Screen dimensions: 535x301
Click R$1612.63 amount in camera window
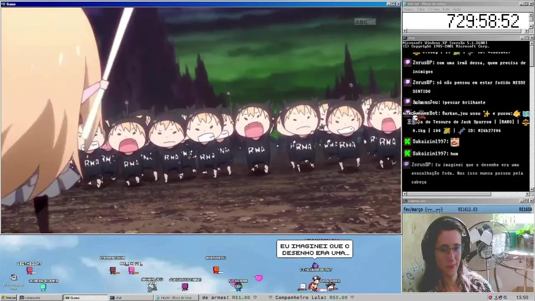pos(467,209)
